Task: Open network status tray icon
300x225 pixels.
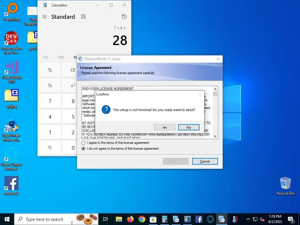Action: coord(255,219)
